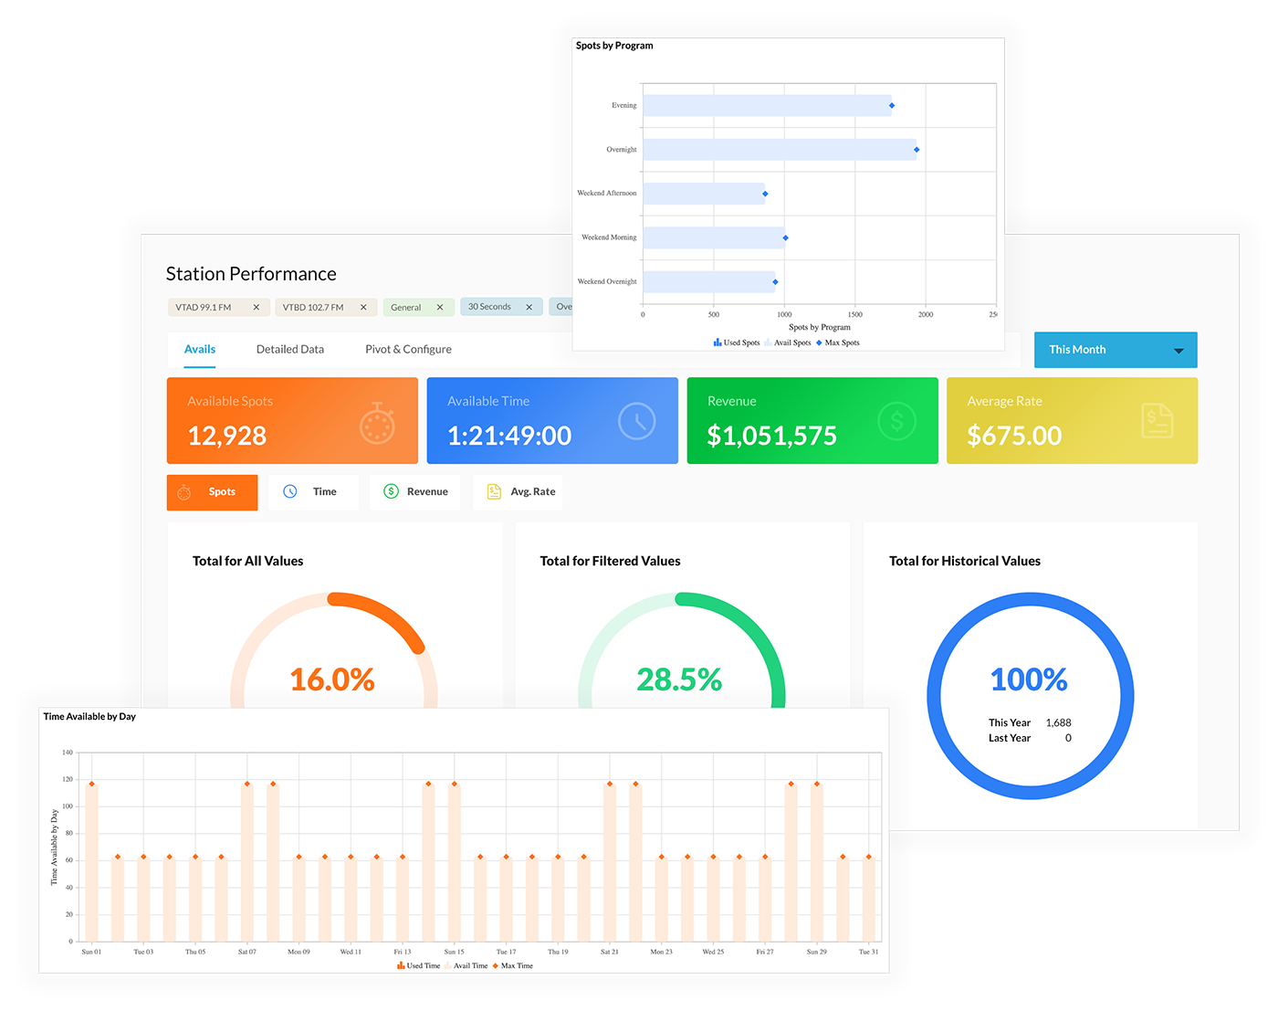Remove the General filter chip
Image resolution: width=1278 pixels, height=1011 pixels.
coord(440,308)
